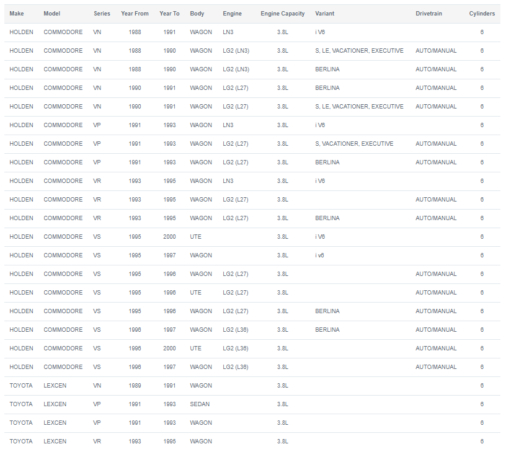Screen dimensions: 506x462
Task: Click LG2 (LN3) engine in the BERLINA row
Action: pyautogui.click(x=236, y=69)
